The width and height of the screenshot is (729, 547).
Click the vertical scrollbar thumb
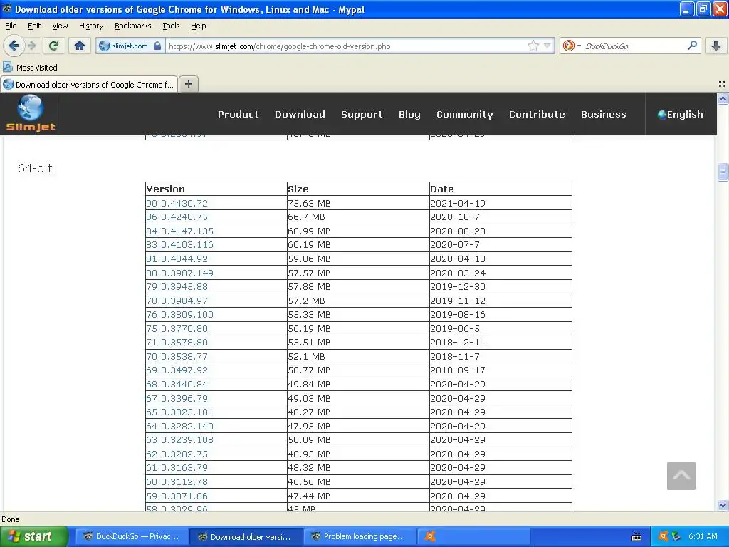(x=723, y=172)
